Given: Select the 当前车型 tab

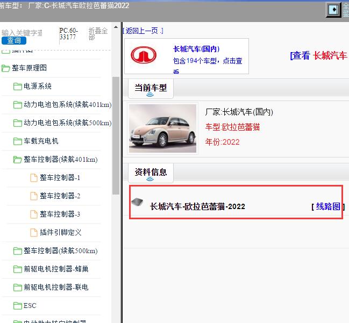Looking at the screenshot, I should (151, 88).
